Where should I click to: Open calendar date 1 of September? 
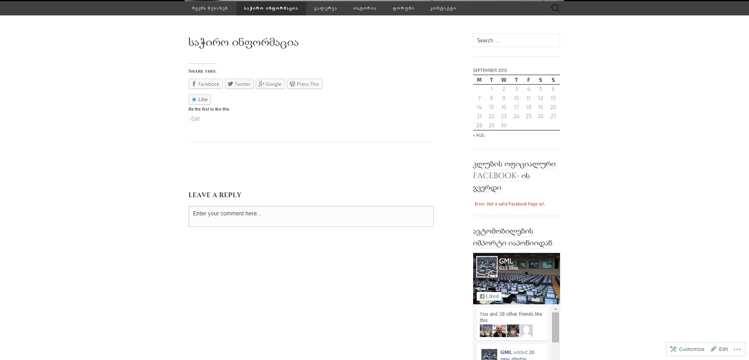click(x=491, y=89)
